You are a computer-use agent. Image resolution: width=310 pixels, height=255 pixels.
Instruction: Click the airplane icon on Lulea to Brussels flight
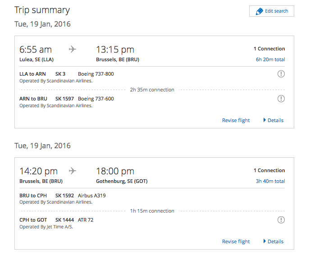[73, 49]
